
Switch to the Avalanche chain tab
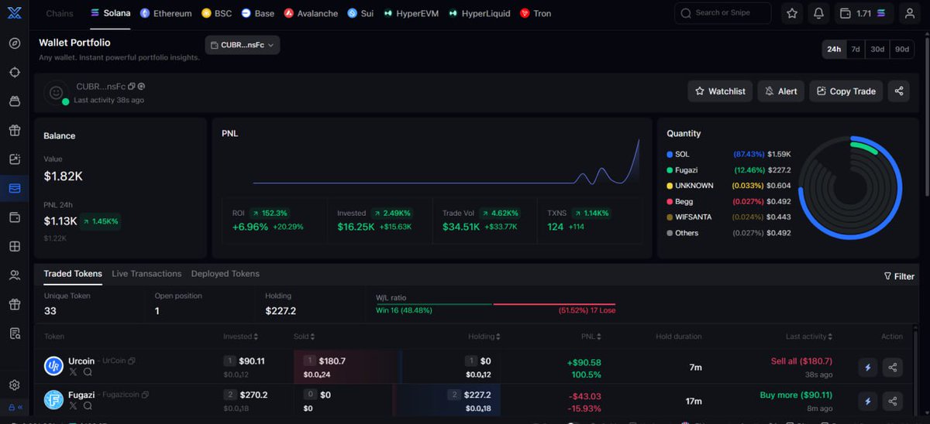pos(312,13)
